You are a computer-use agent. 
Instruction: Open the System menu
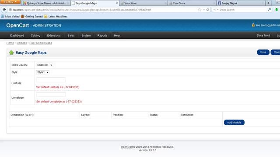click(86, 35)
